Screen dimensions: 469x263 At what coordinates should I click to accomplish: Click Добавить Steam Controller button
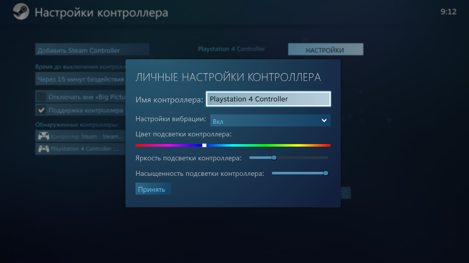[92, 49]
